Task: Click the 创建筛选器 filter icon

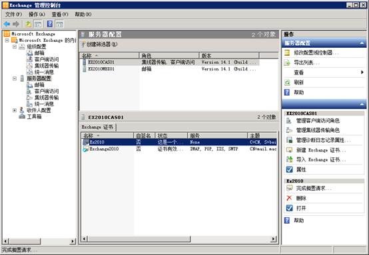Action: (83, 44)
